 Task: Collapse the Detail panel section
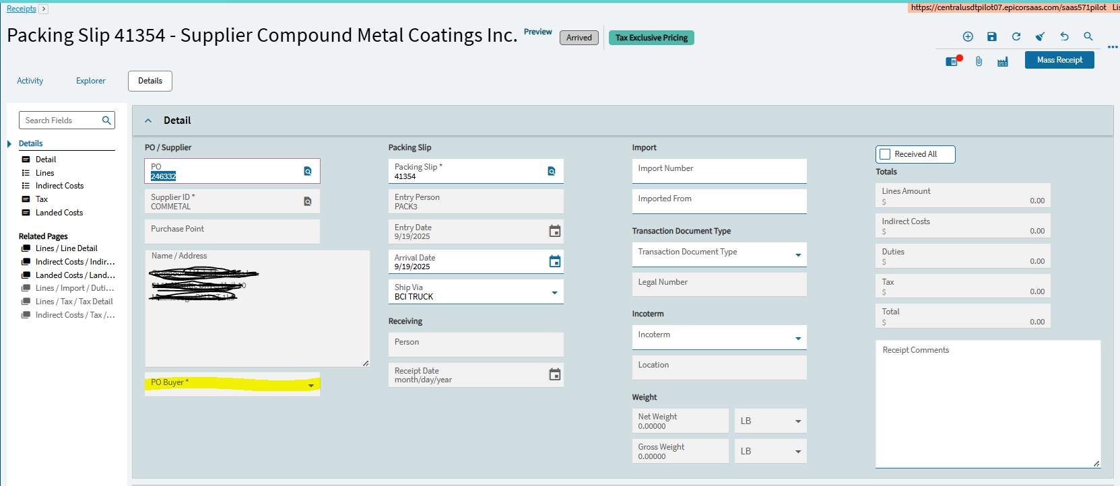coord(148,120)
